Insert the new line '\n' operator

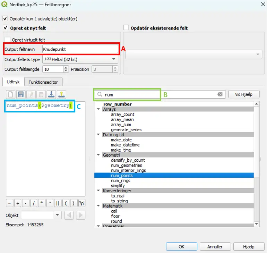pos(82,203)
